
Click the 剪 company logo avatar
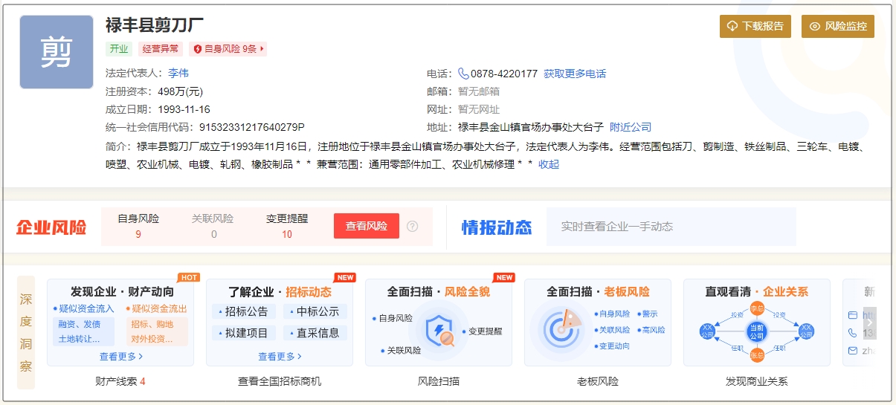point(57,52)
